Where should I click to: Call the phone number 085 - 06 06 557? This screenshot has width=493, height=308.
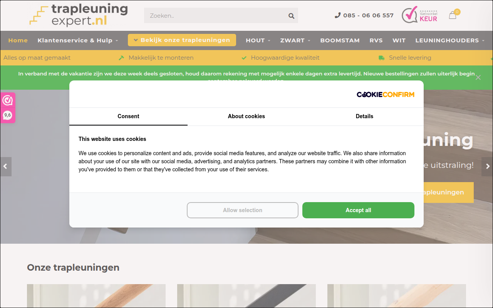(x=364, y=15)
